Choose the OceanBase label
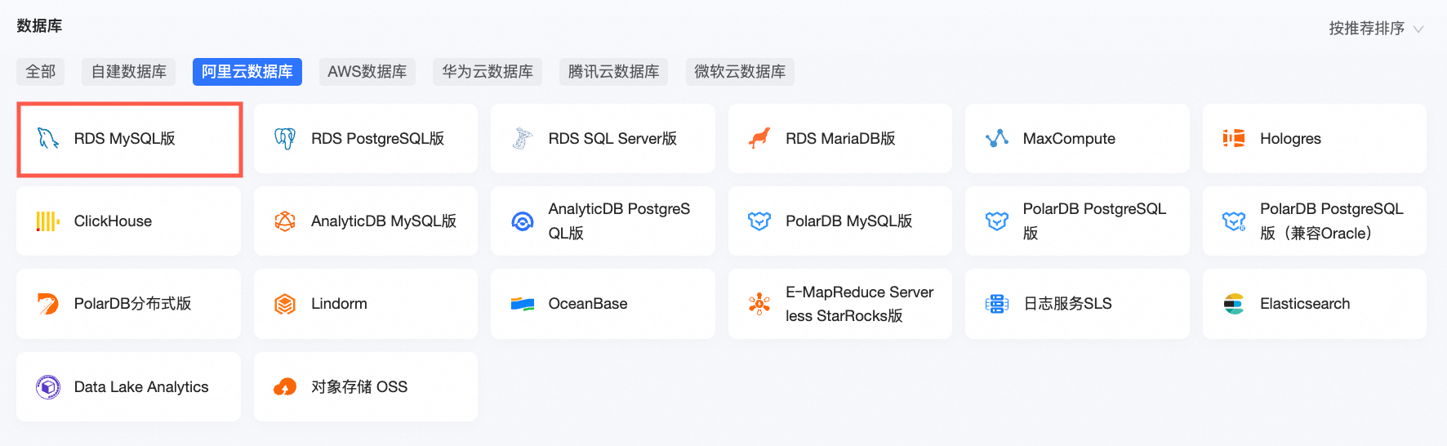 tap(589, 304)
